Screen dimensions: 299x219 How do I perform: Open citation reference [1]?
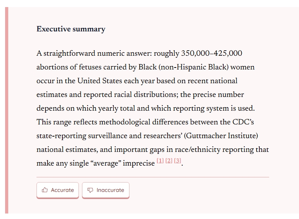[160, 161]
